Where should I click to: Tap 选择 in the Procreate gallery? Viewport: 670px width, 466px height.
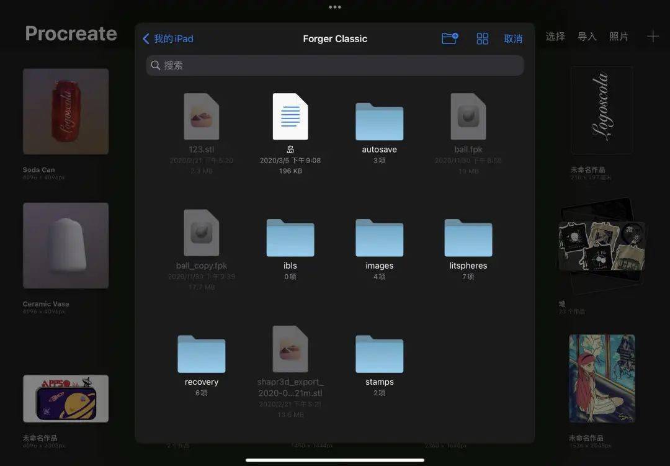[554, 36]
